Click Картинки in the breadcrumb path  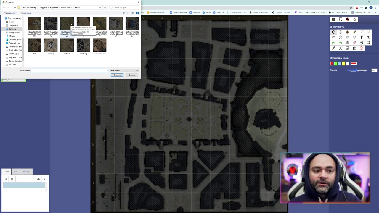(54, 7)
